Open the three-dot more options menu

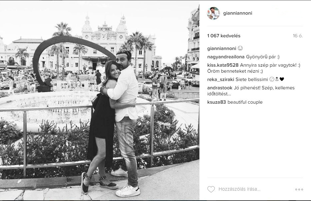(299, 189)
